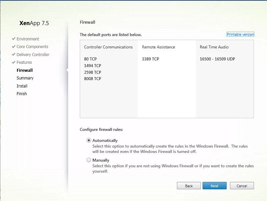Click the Firewall page heading
The height and width of the screenshot is (201, 267).
click(x=87, y=22)
